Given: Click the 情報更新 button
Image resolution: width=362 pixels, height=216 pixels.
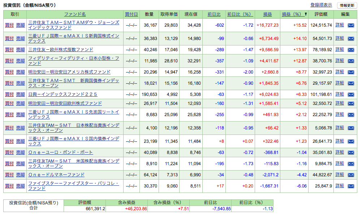Looking at the screenshot, I should click(x=347, y=5).
